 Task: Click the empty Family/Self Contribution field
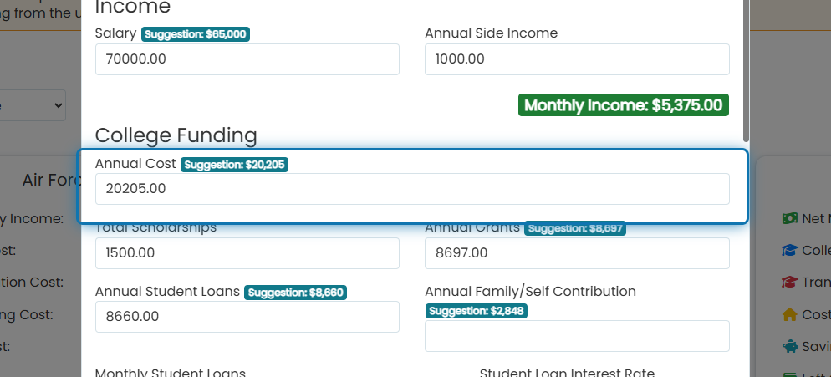pyautogui.click(x=577, y=336)
